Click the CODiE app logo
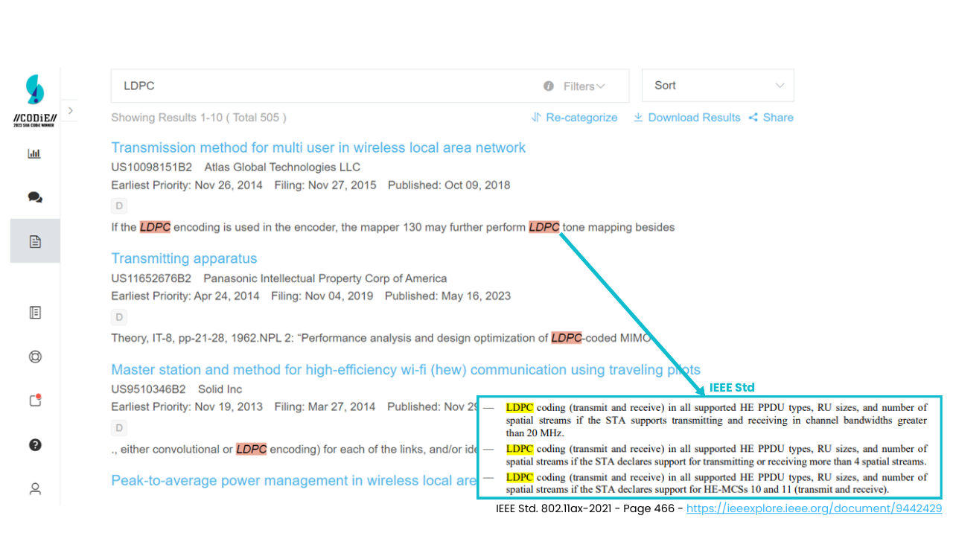This screenshot has width=953, height=536. pyautogui.click(x=34, y=100)
